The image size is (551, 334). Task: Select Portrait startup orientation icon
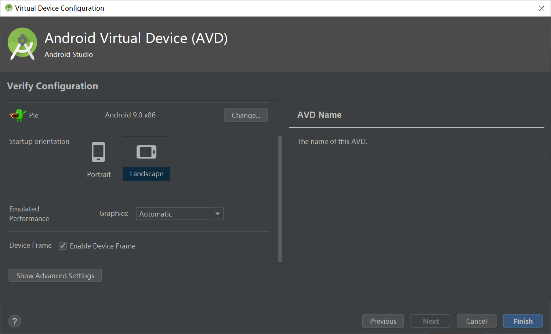(98, 152)
